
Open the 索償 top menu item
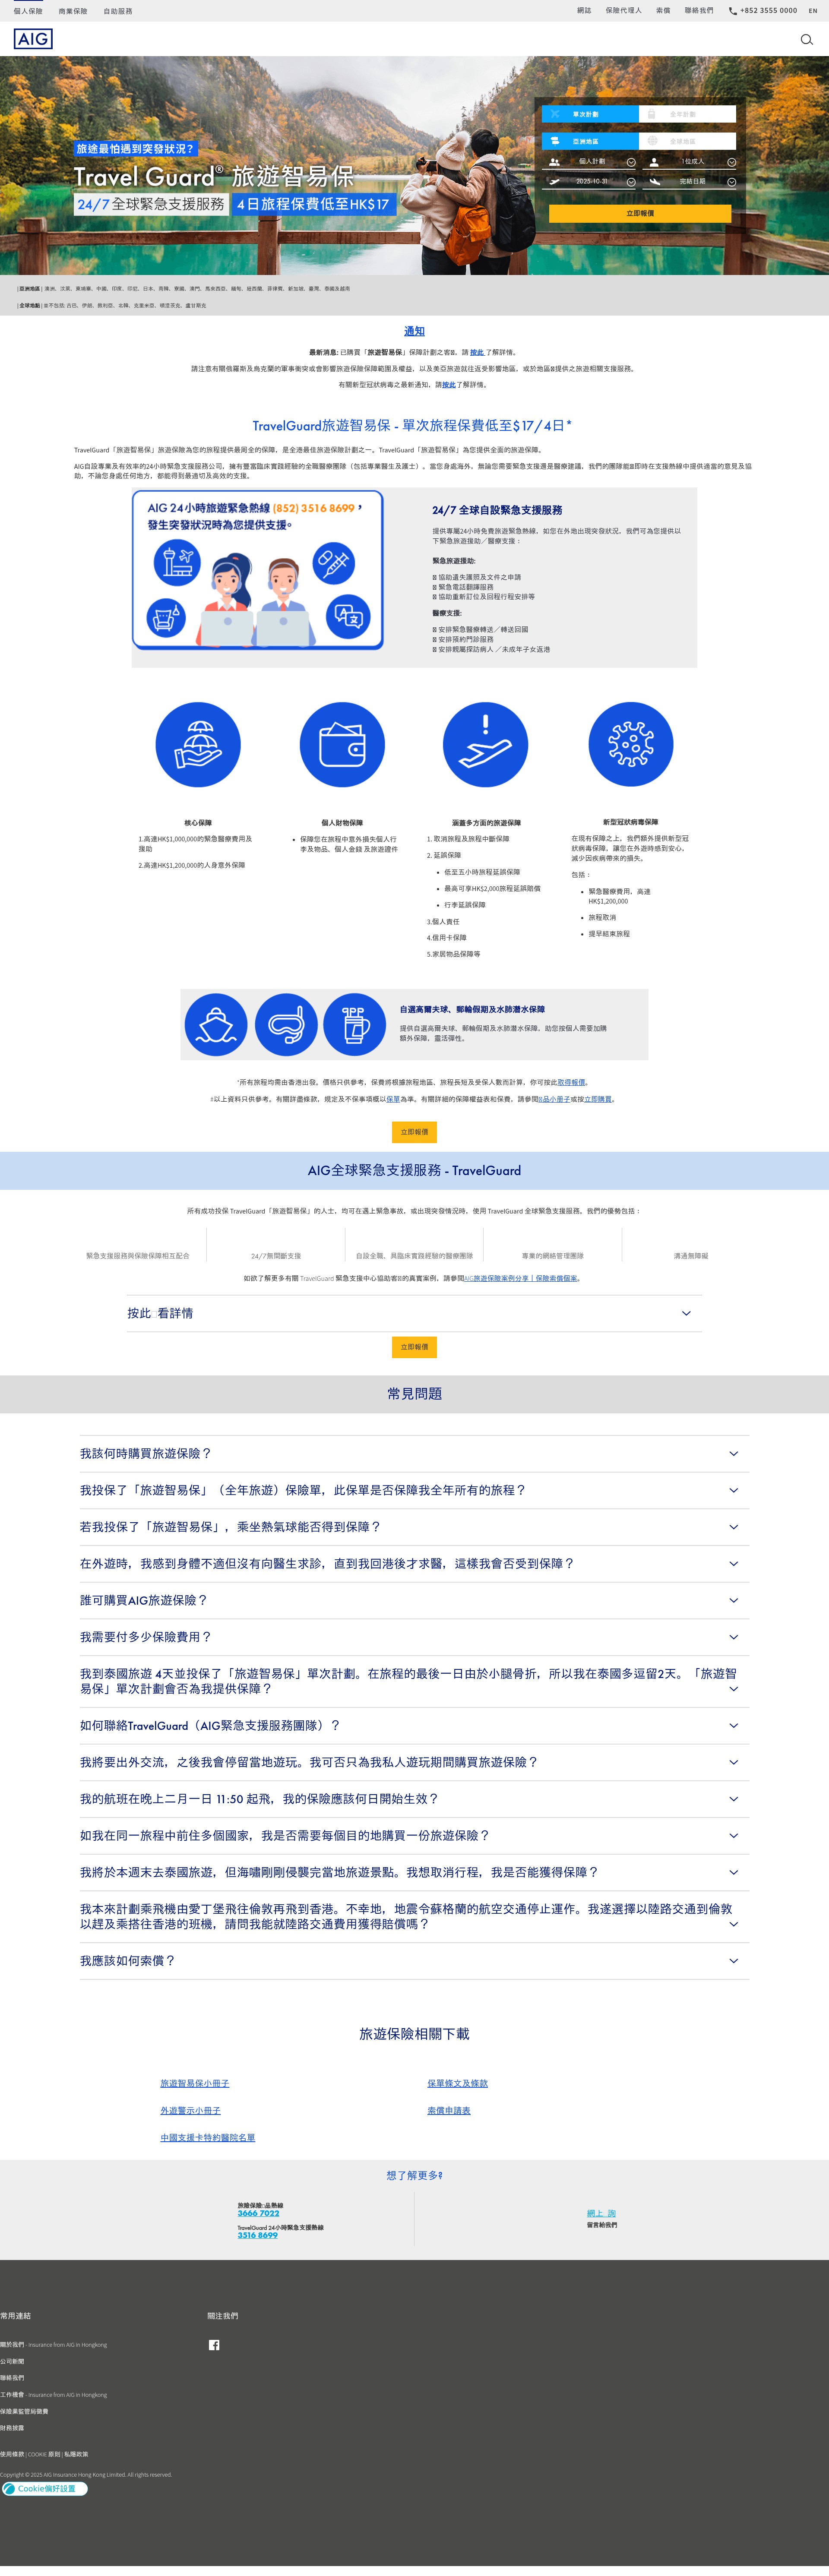tap(663, 11)
